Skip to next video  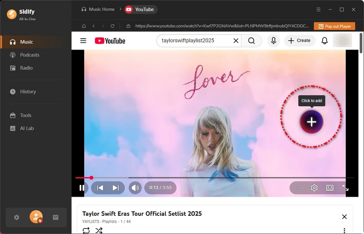click(x=116, y=188)
